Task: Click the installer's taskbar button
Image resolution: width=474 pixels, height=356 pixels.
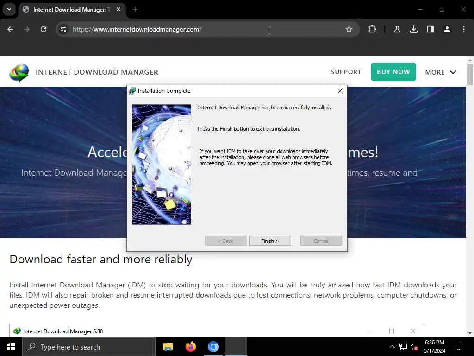Action: coord(236,347)
